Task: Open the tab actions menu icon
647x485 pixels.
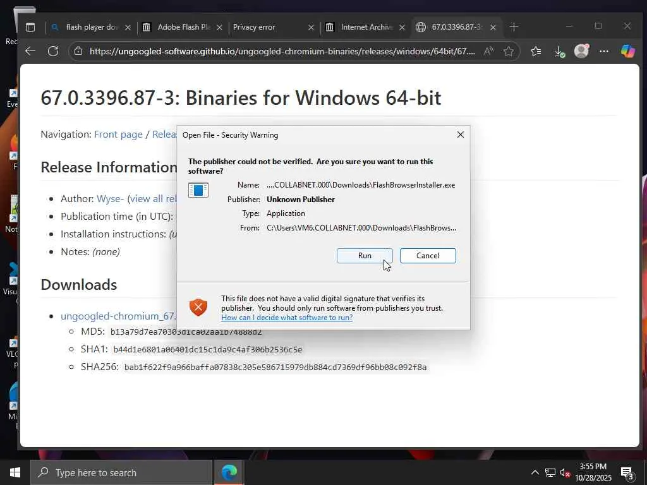Action: (x=30, y=27)
